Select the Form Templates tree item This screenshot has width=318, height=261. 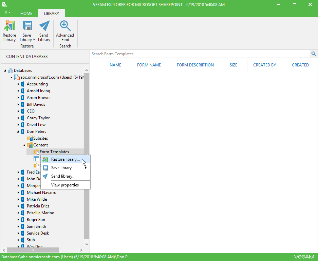point(54,152)
